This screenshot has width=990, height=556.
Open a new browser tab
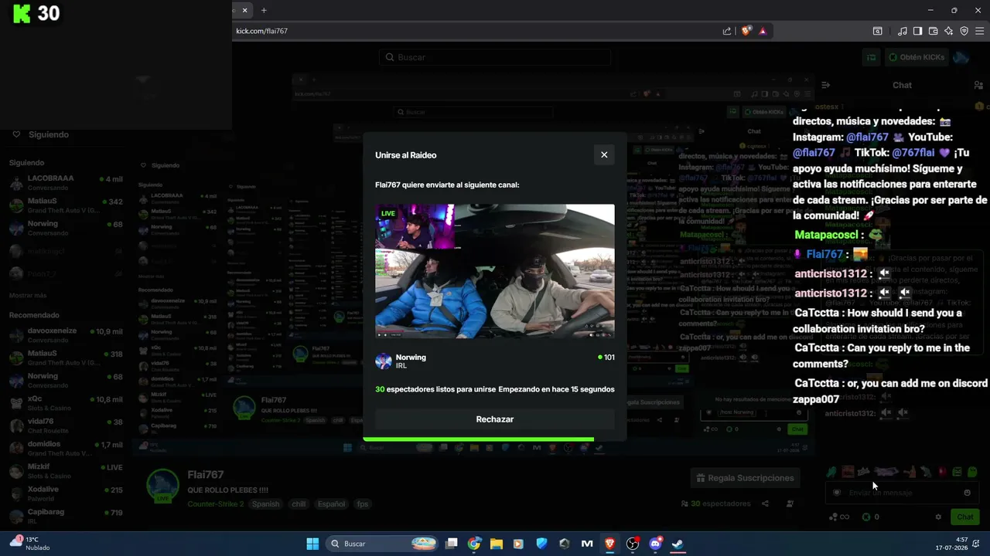coord(264,10)
